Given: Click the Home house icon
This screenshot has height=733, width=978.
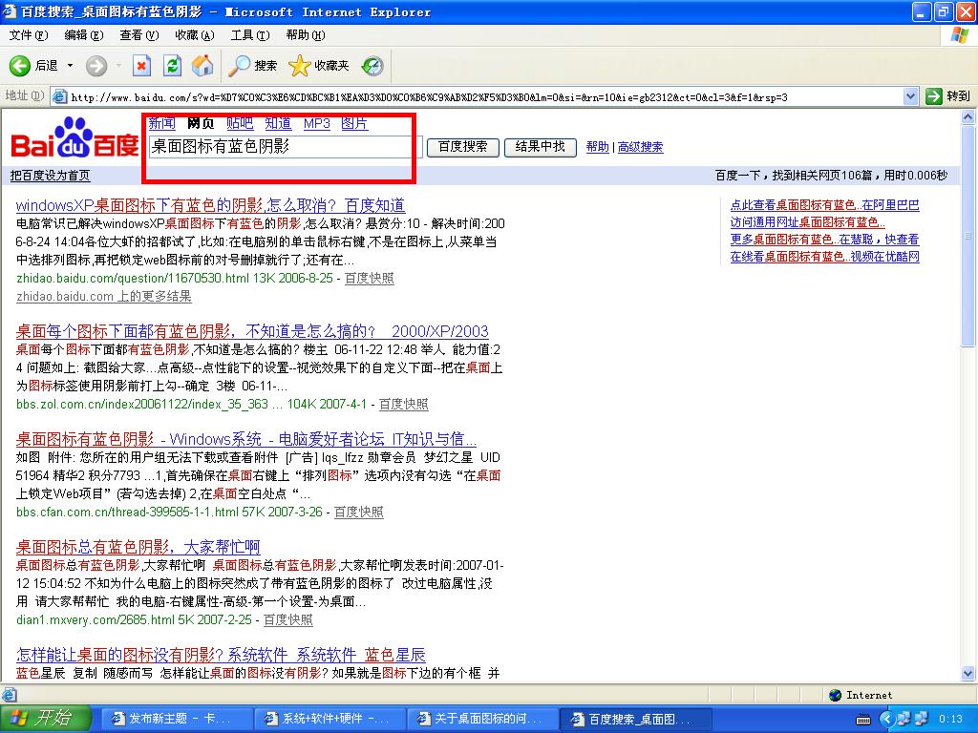Looking at the screenshot, I should [202, 66].
